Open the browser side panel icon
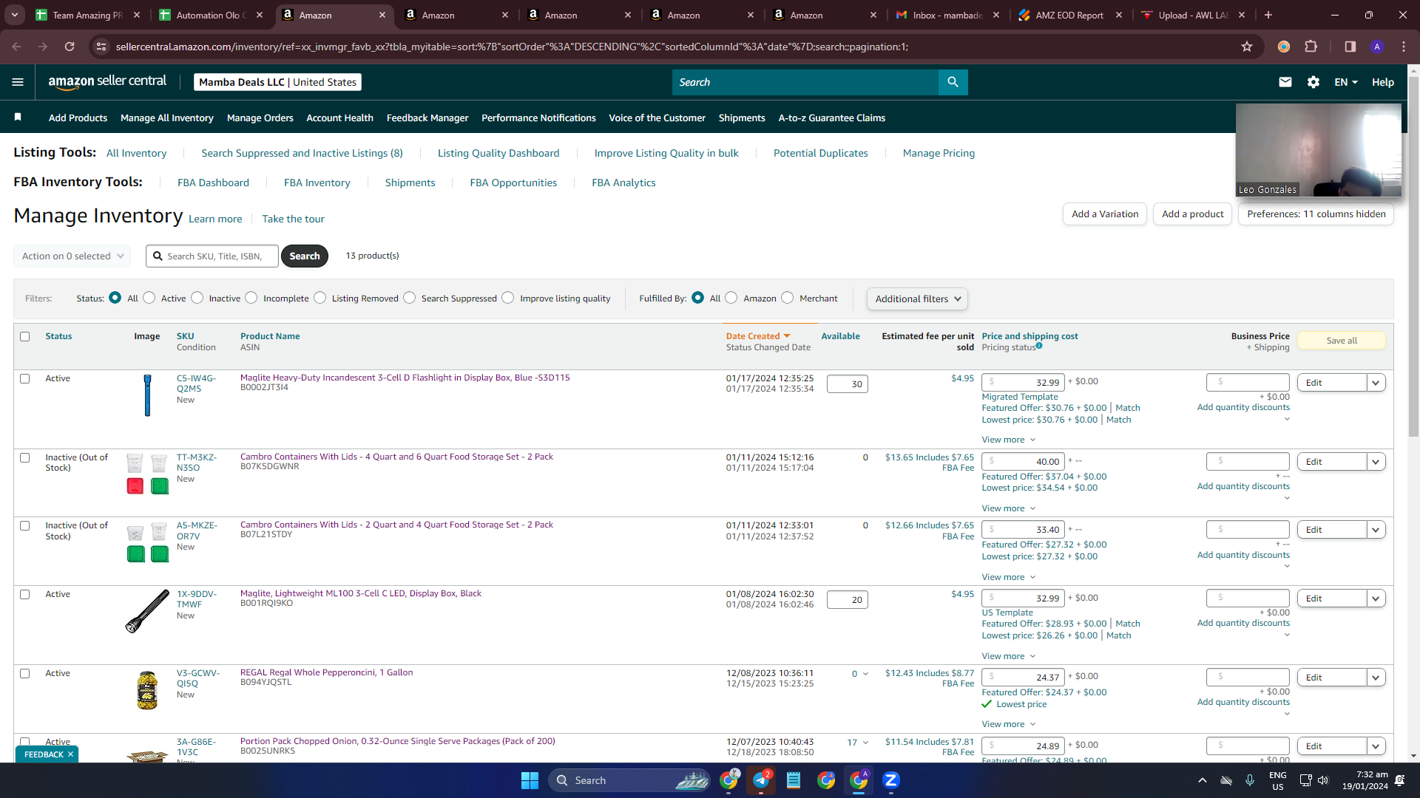Screen dimensions: 1420x798 coord(1350,47)
